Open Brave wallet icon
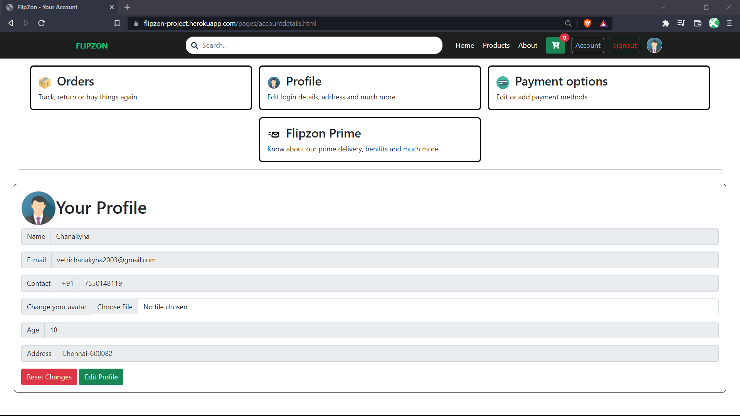Image resolution: width=740 pixels, height=416 pixels. (697, 23)
